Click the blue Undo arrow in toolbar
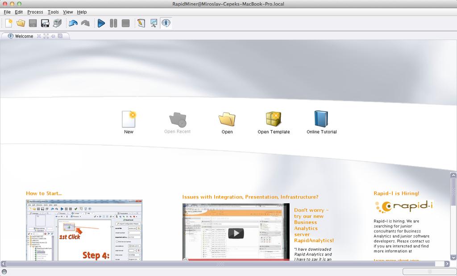The width and height of the screenshot is (457, 276). coord(73,23)
